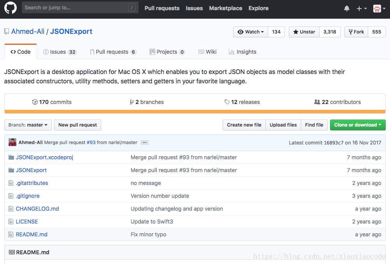Go to Pull requests in top nav
Viewport: 390px width, 264px height.
[x=162, y=8]
